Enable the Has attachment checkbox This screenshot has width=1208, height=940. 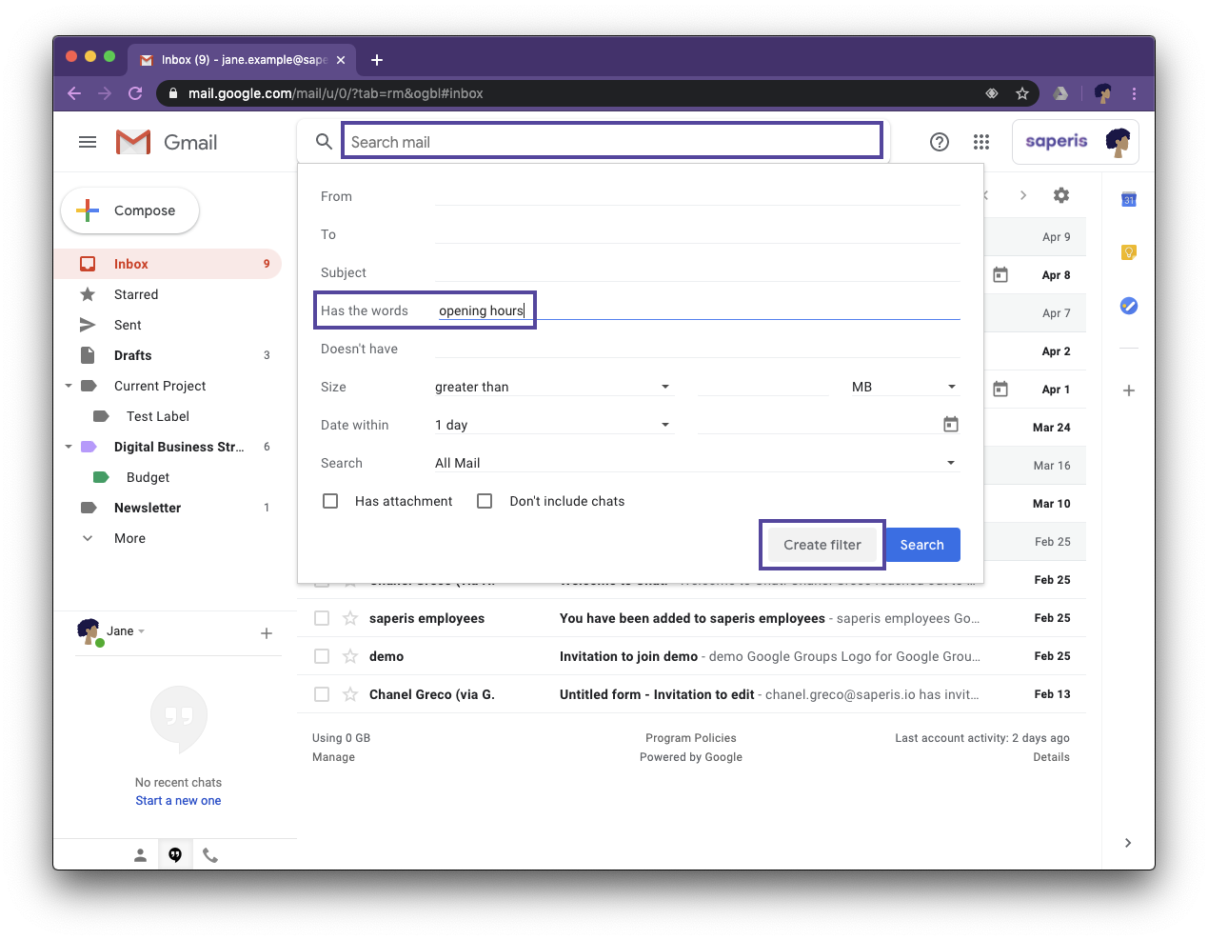[x=330, y=500]
